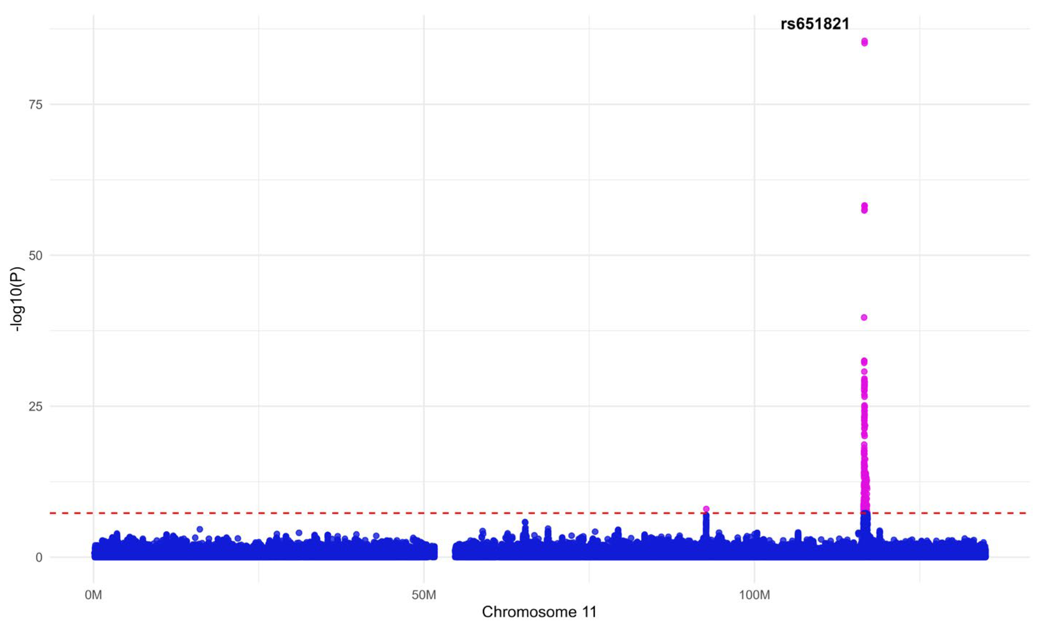Select the lone magenta point near 40
Image resolution: width=1045 pixels, height=630 pixels.
(x=864, y=317)
